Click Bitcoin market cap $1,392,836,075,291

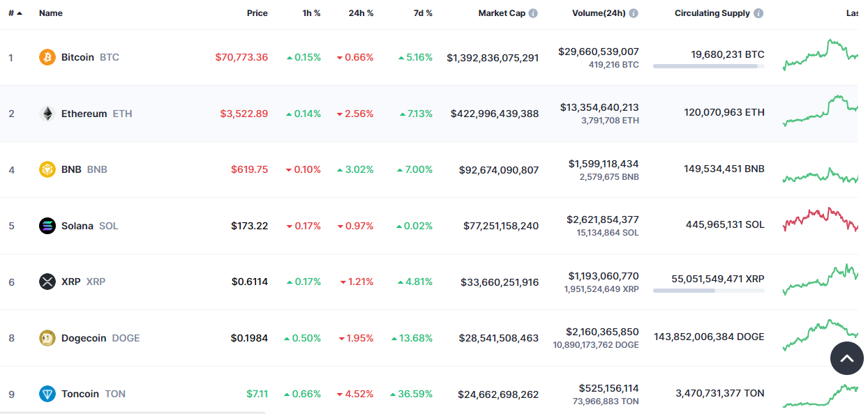point(493,57)
